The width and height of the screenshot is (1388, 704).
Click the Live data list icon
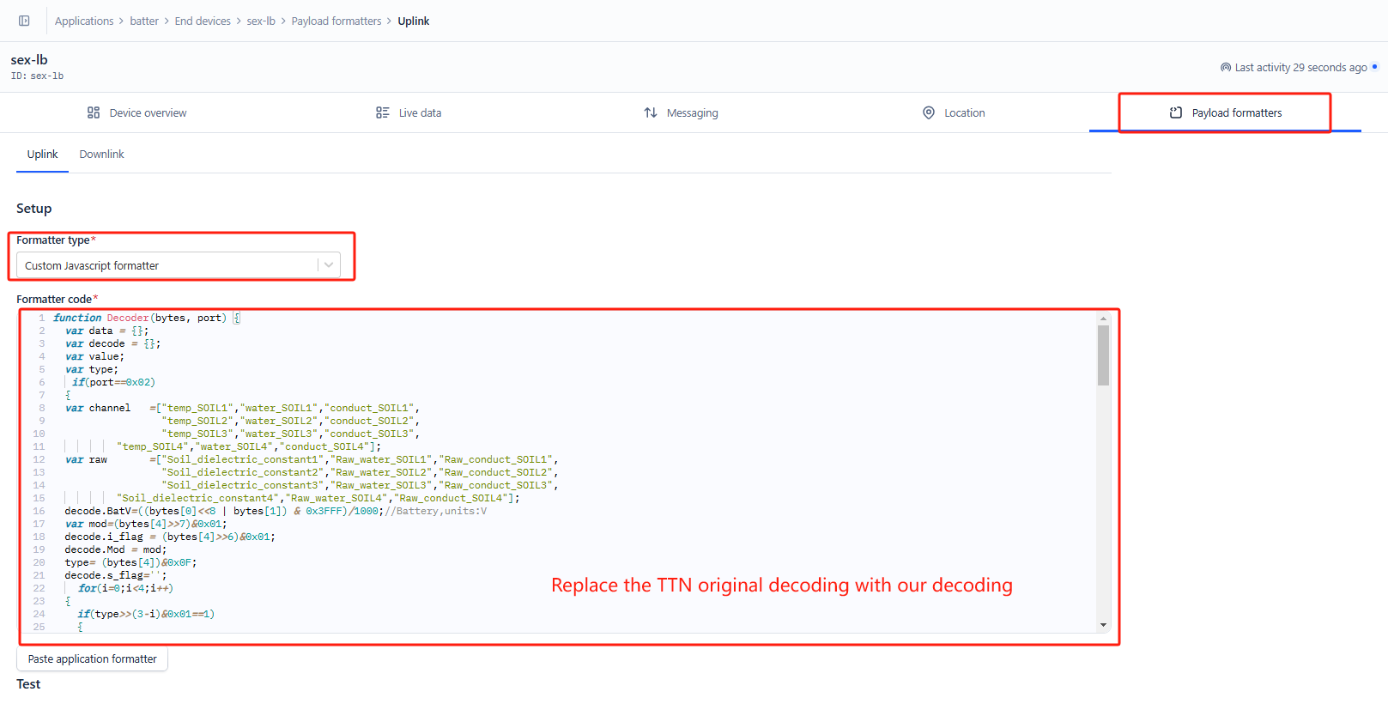click(x=383, y=112)
